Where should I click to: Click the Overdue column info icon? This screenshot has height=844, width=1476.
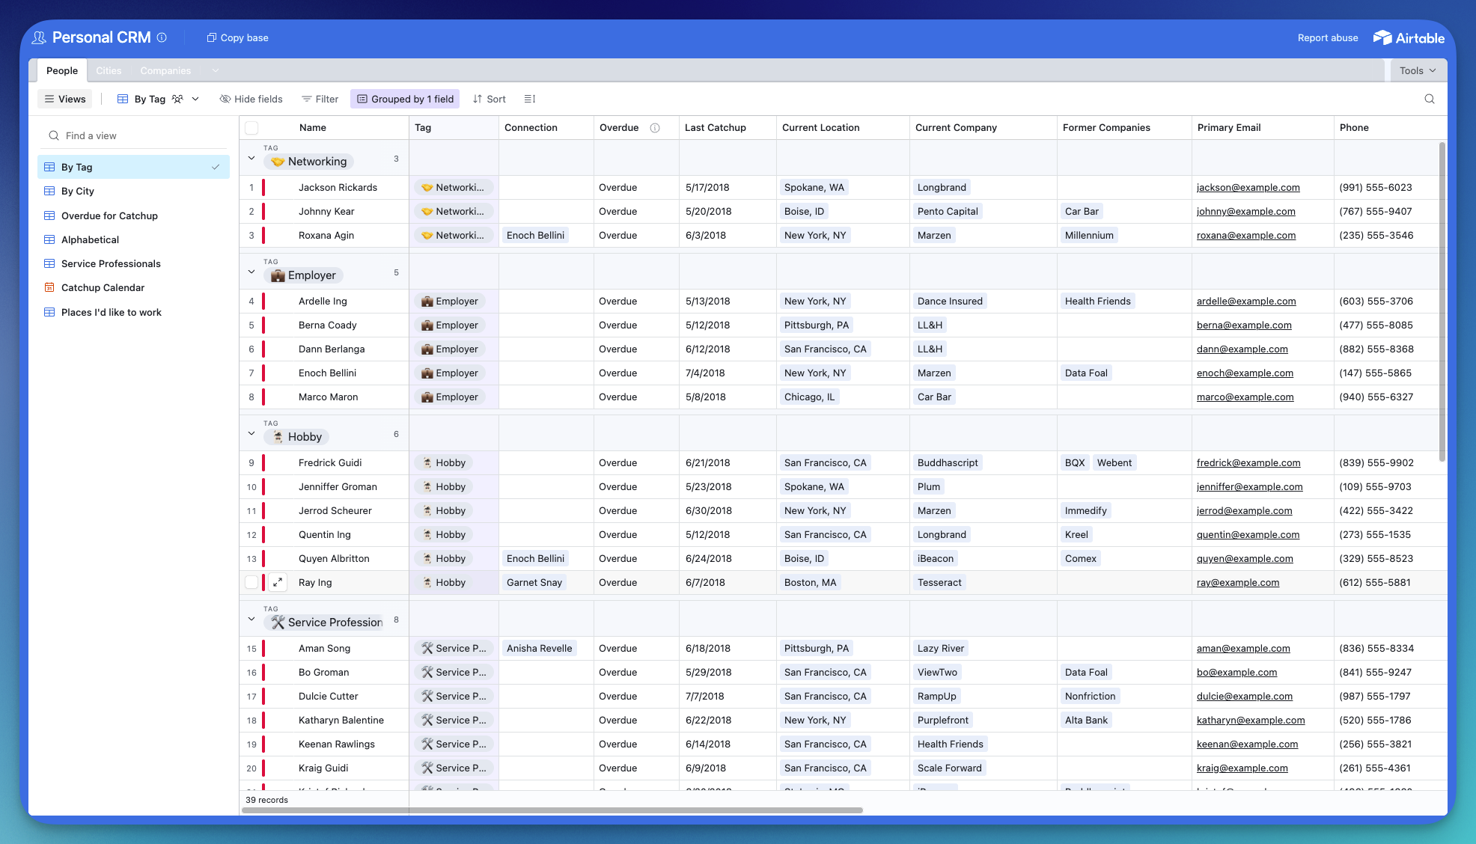pyautogui.click(x=655, y=128)
